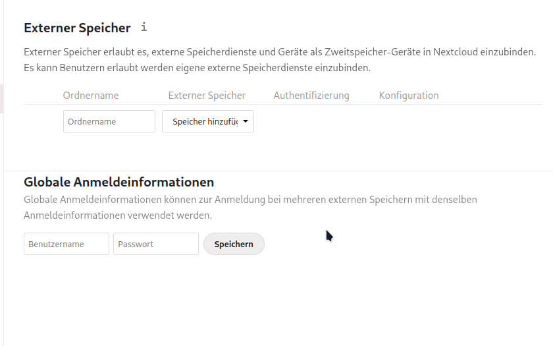Focus the Benutzername input field
Screen dimensions: 553x346
point(66,244)
